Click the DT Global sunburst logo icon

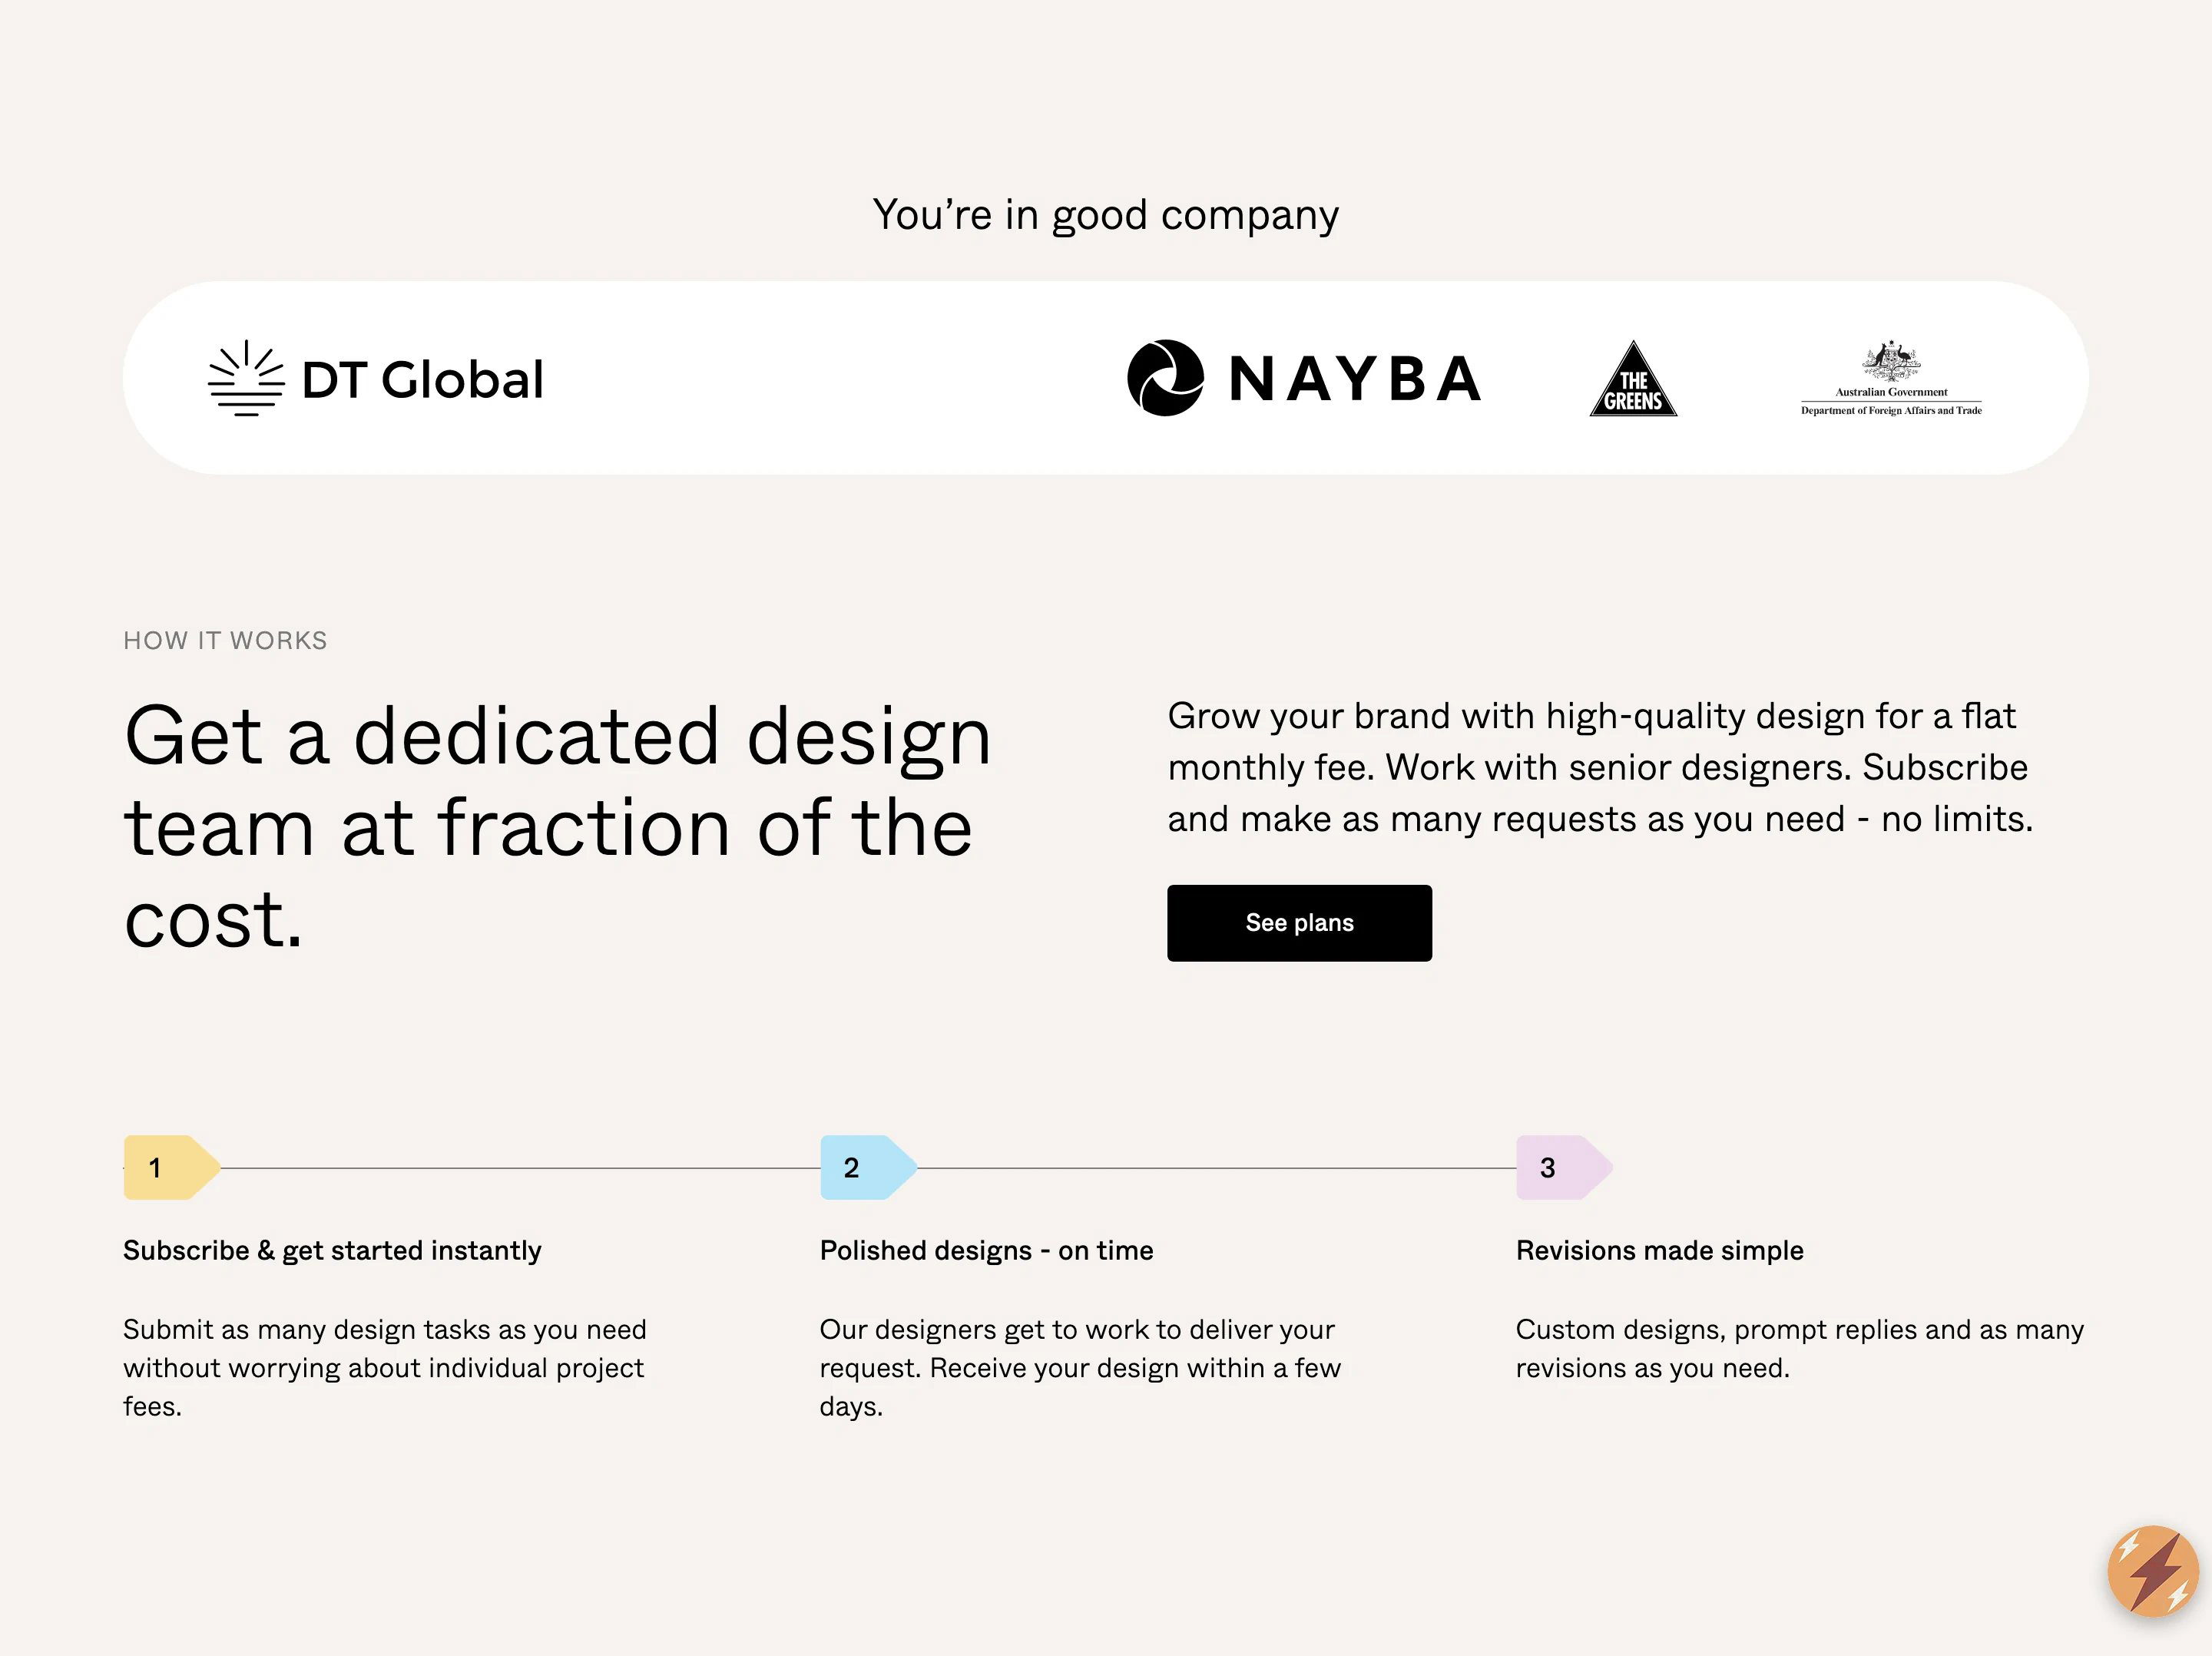coord(246,378)
